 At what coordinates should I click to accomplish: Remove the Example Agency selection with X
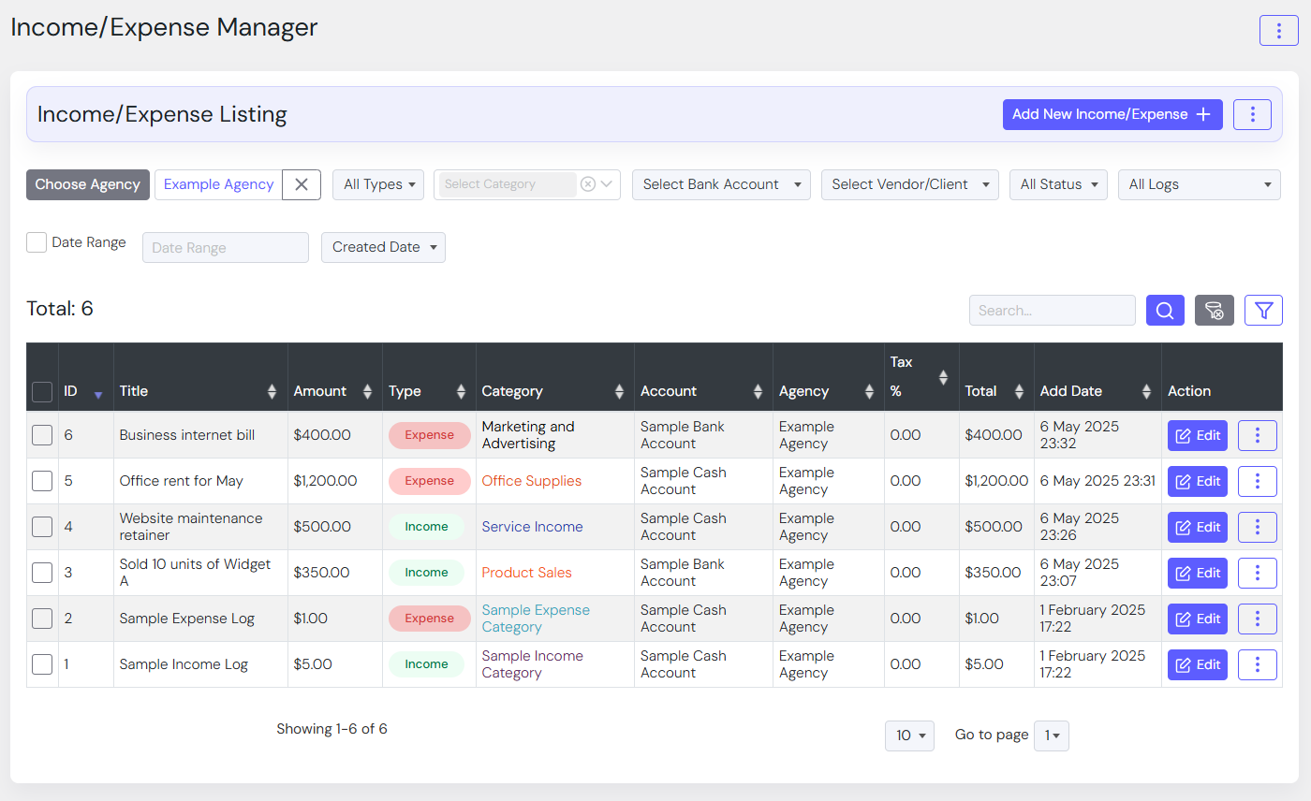[x=302, y=184]
